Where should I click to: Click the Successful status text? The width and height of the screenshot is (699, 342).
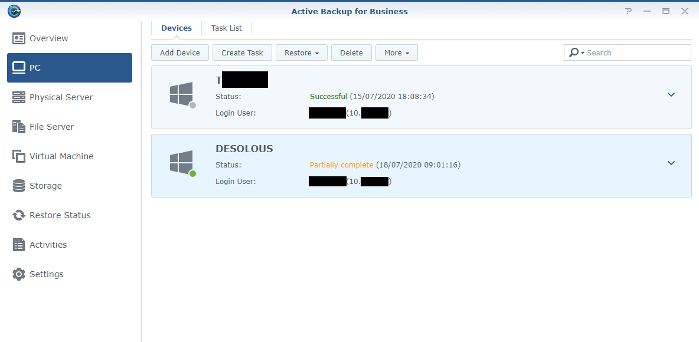tap(329, 96)
